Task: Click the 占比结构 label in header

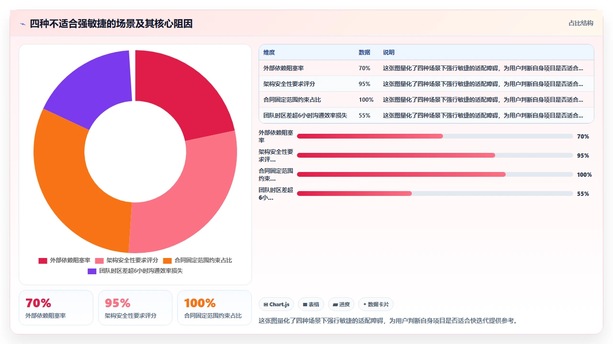Action: tap(581, 23)
